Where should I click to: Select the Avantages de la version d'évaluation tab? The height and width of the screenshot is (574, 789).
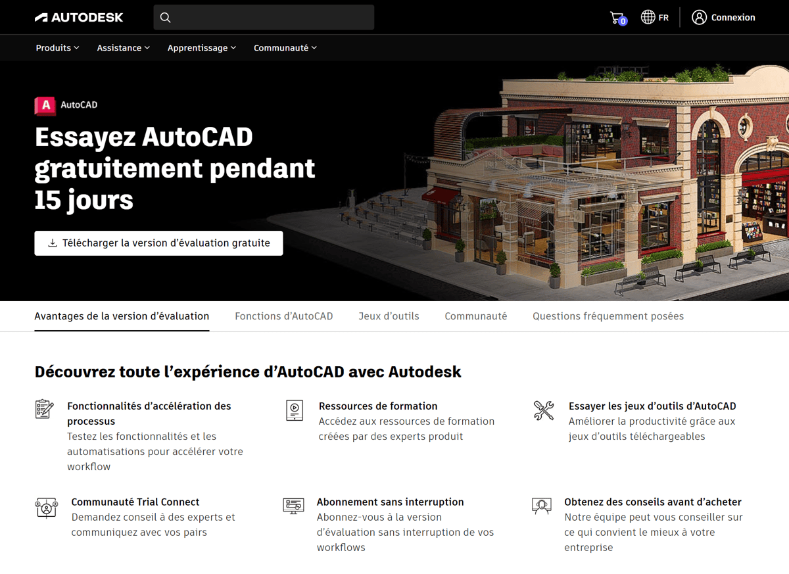[122, 316]
